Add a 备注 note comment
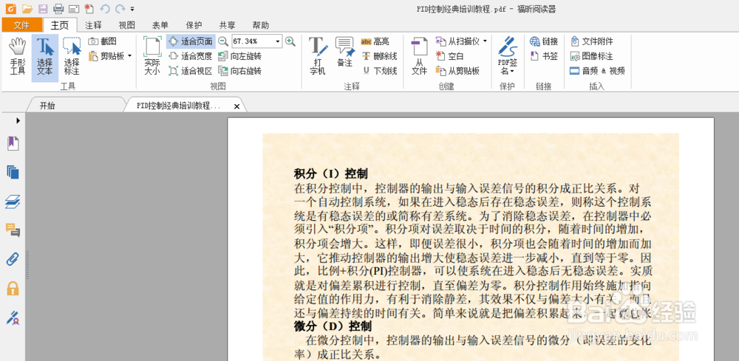The height and width of the screenshot is (361, 739). [344, 52]
